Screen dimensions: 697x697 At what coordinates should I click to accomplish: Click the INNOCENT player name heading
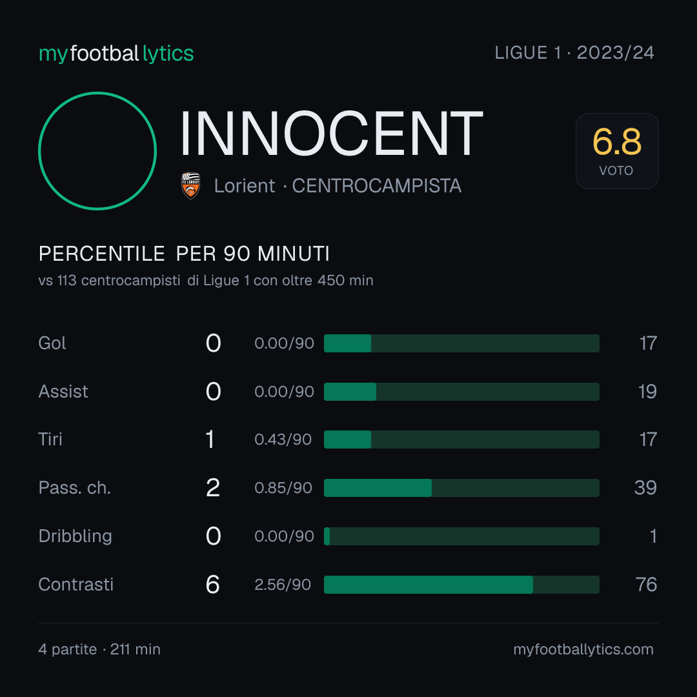pos(332,134)
